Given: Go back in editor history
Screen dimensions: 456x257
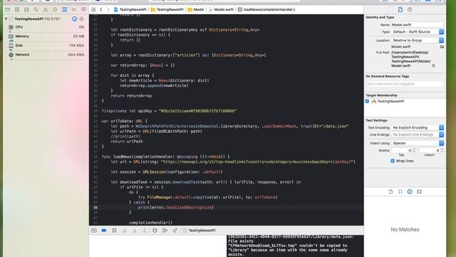Looking at the screenshot, I should [x=101, y=9].
